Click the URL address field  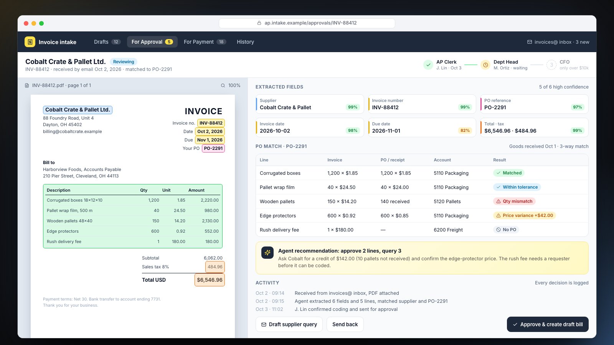(307, 23)
